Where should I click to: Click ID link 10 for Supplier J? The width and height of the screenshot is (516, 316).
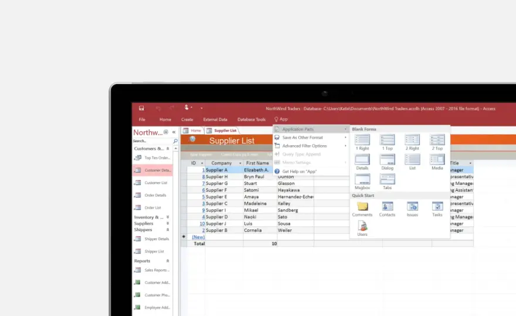pos(202,224)
